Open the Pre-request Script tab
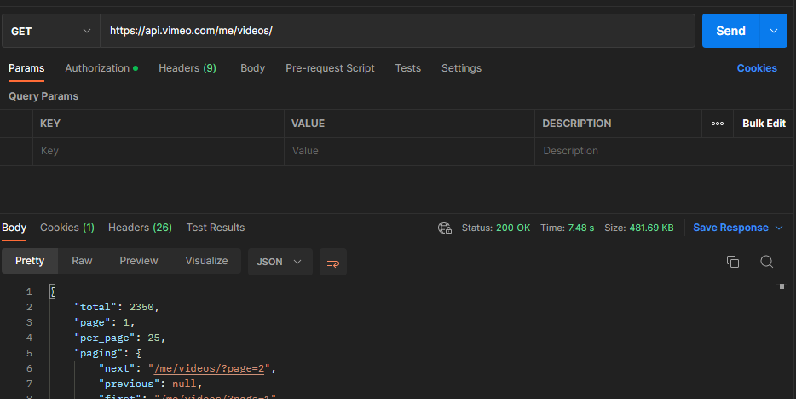Image resolution: width=796 pixels, height=399 pixels. click(330, 68)
